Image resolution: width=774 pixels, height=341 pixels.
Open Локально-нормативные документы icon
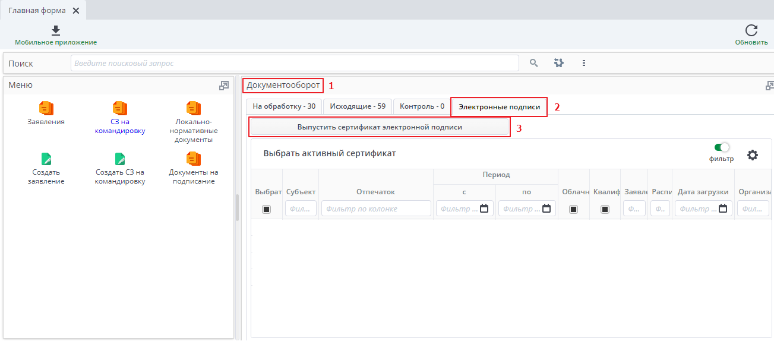coord(194,108)
